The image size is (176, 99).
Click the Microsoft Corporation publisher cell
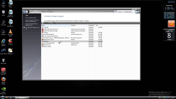pyautogui.click(x=76, y=38)
